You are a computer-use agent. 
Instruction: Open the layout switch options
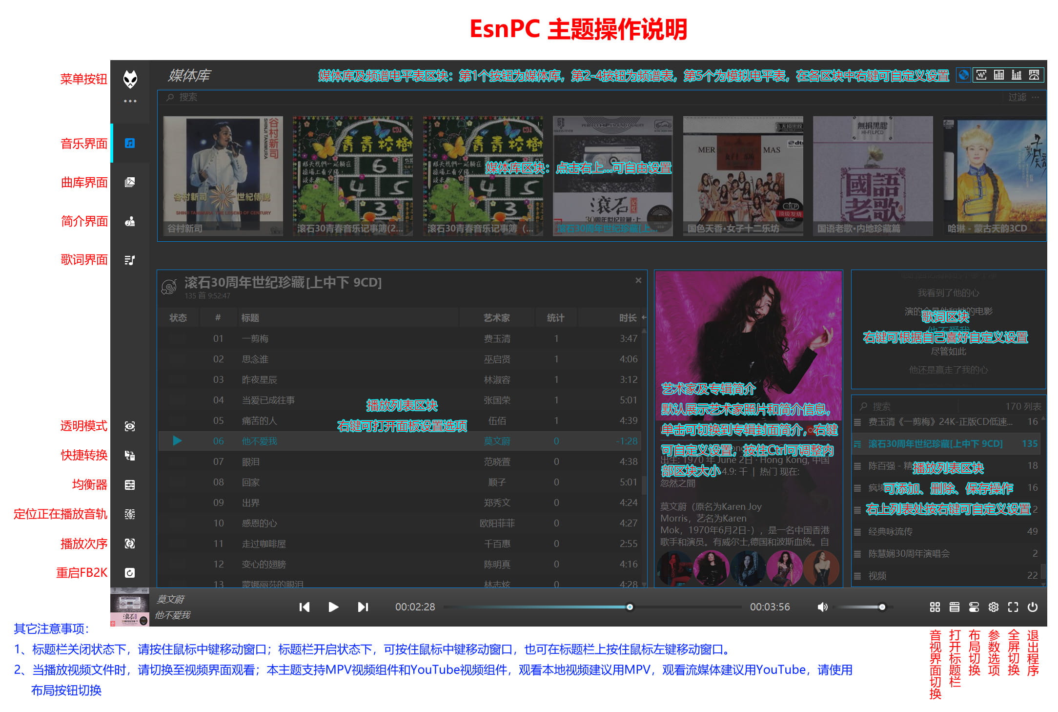[974, 607]
